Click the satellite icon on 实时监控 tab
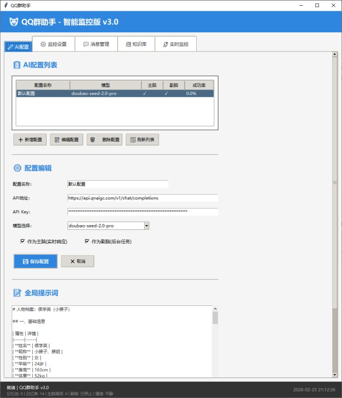The height and width of the screenshot is (398, 342). click(166, 44)
